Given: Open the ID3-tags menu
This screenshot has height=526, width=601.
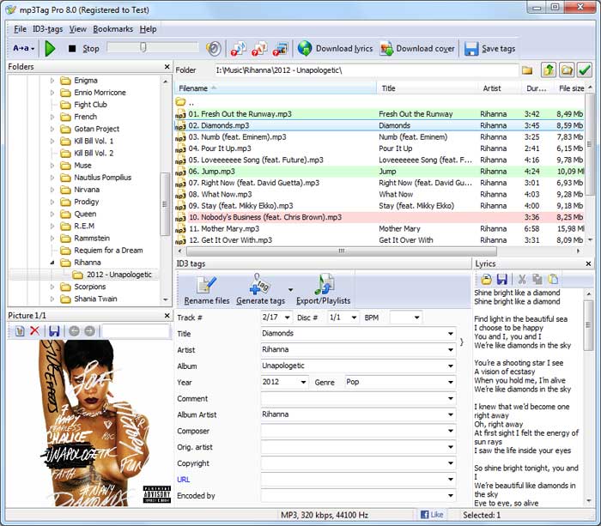Looking at the screenshot, I should point(48,29).
